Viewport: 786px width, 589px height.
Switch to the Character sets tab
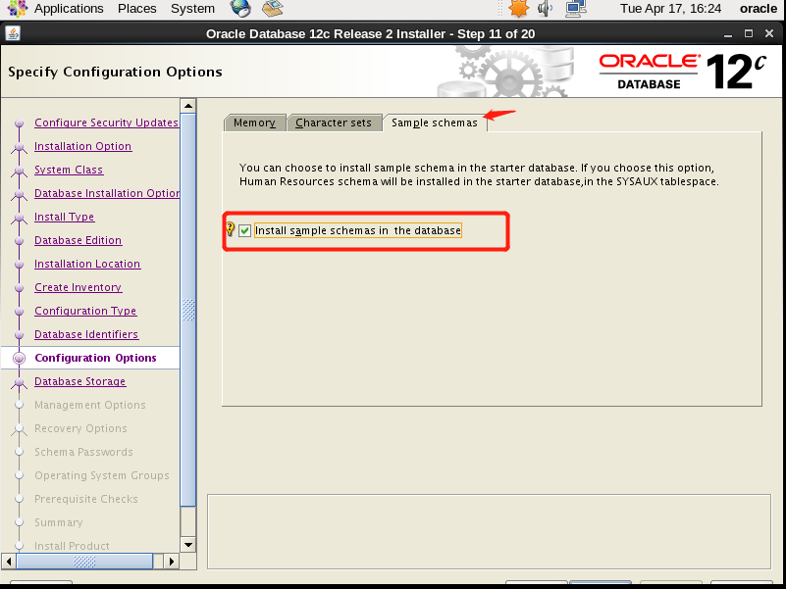point(334,123)
